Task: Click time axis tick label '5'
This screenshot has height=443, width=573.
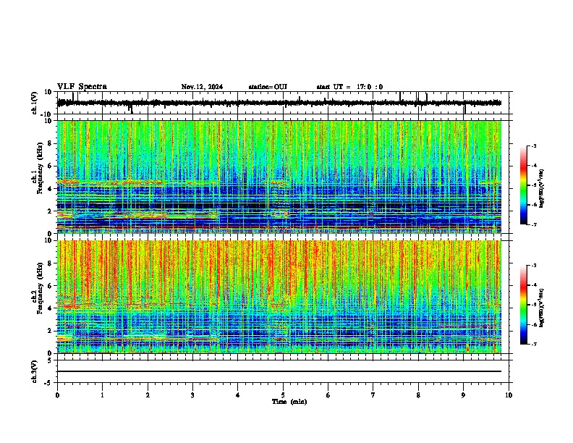Action: (x=283, y=395)
